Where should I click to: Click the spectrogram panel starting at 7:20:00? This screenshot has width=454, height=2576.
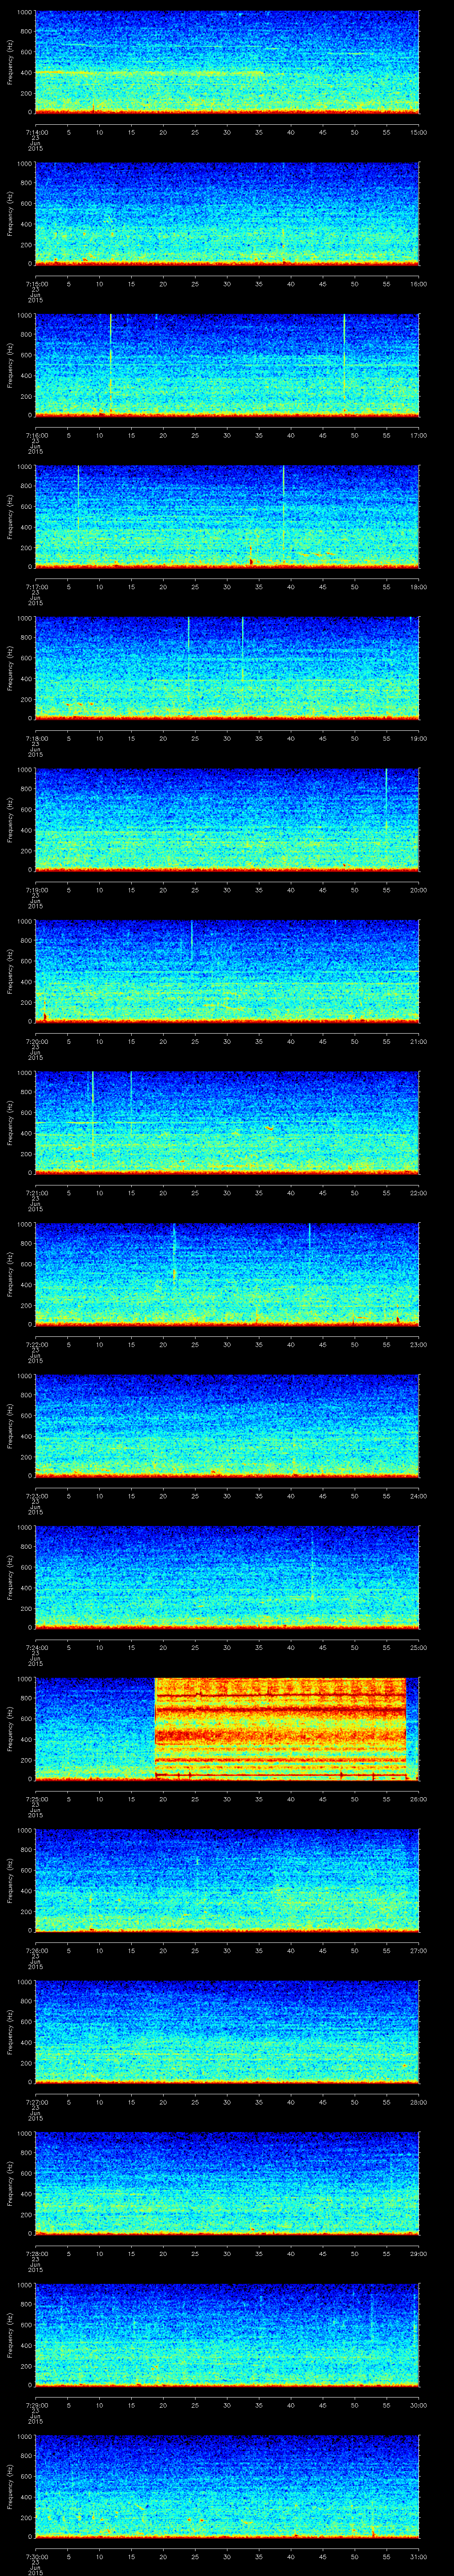[x=227, y=972]
